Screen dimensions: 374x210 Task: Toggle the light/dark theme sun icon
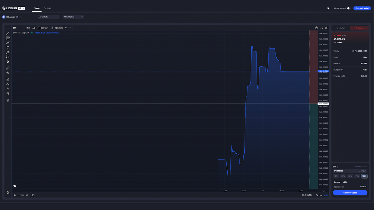328,8
